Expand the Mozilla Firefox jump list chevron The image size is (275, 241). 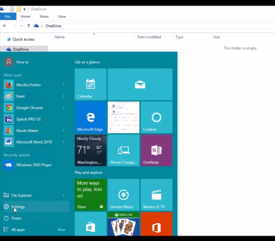pos(64,85)
